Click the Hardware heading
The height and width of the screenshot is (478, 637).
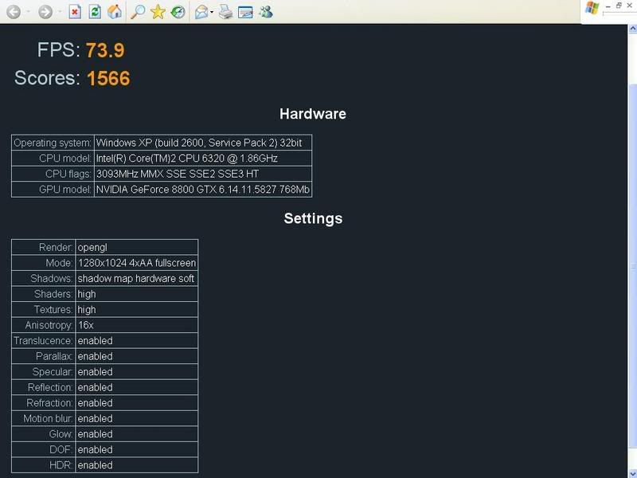click(313, 114)
